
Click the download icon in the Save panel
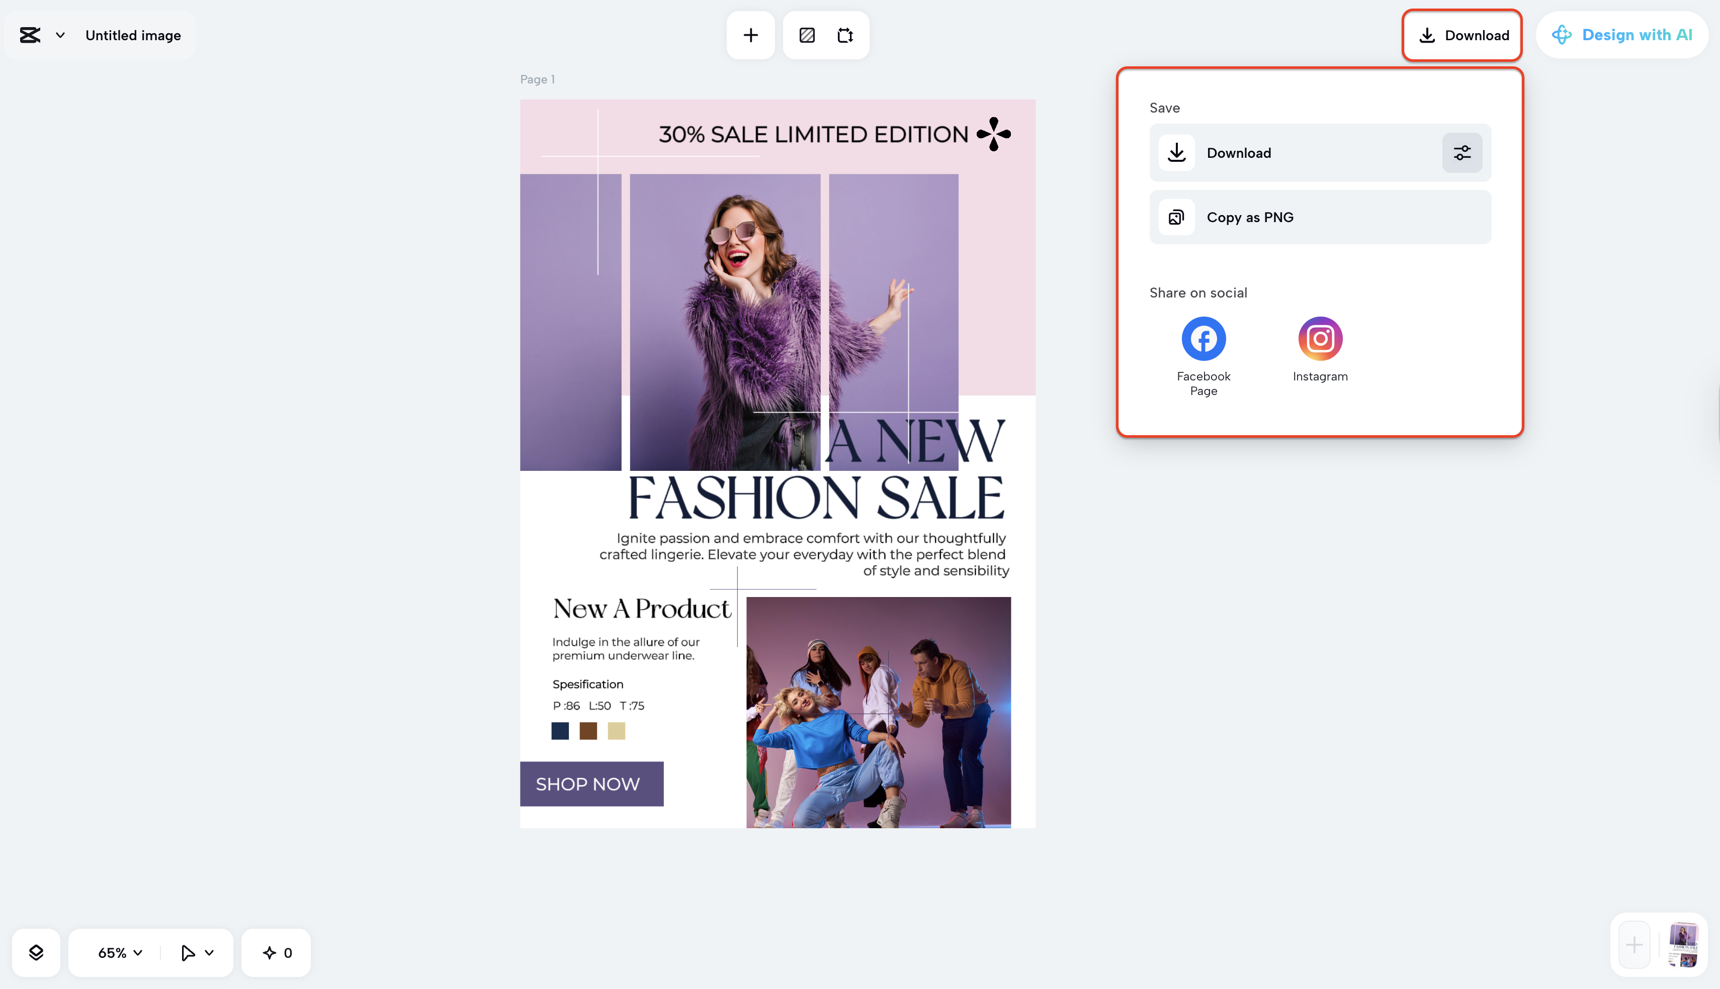point(1176,153)
